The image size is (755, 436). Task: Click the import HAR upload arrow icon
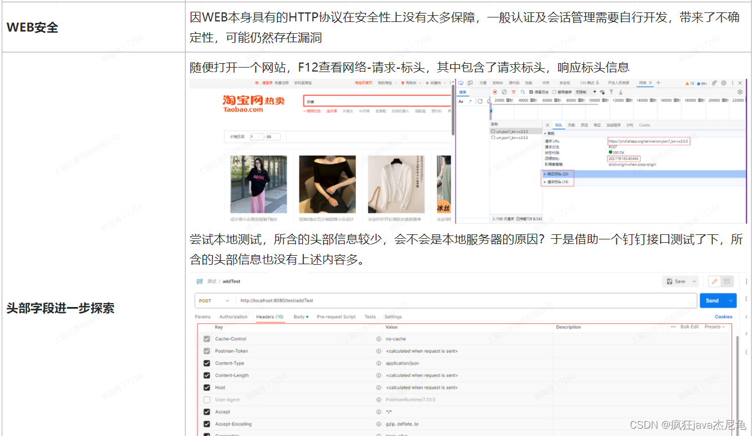(611, 92)
